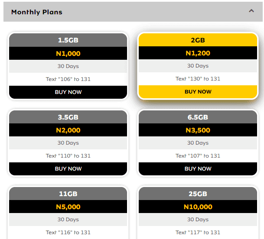This screenshot has height=239, width=264.
Task: Select the 3.5GB plan title
Action: point(68,117)
